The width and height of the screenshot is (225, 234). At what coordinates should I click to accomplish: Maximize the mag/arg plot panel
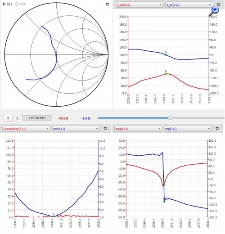pos(217,129)
